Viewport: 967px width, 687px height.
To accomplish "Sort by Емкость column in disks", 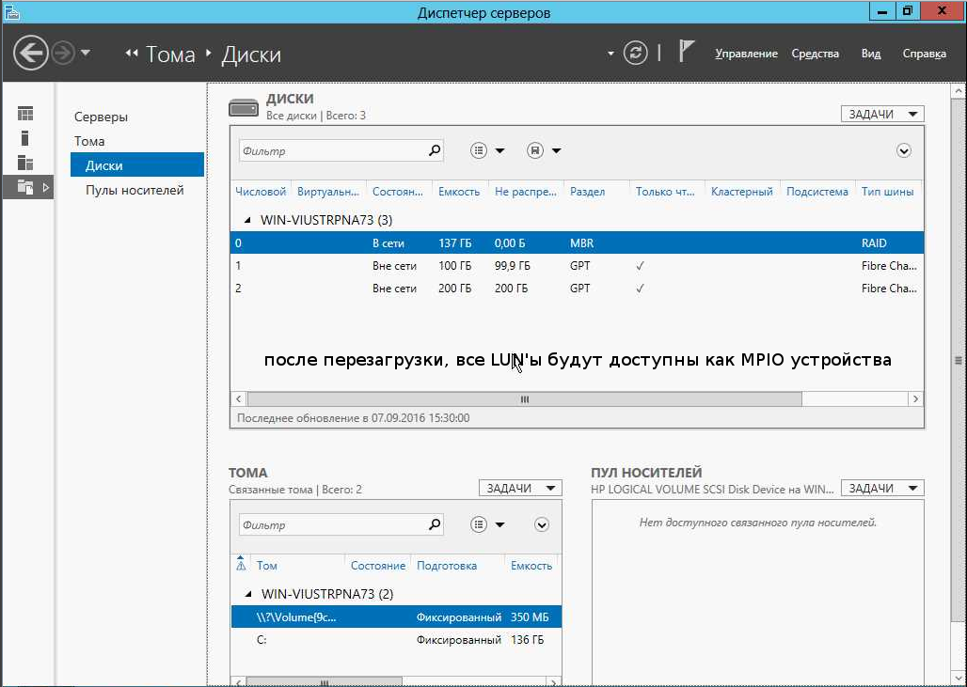I will [459, 192].
